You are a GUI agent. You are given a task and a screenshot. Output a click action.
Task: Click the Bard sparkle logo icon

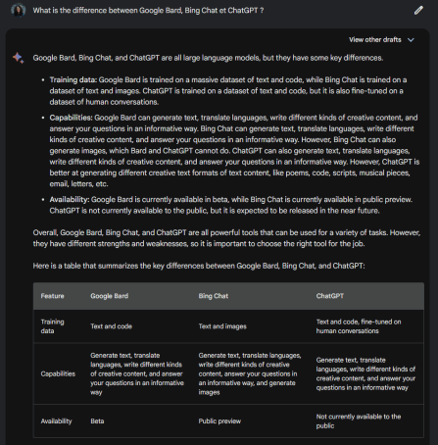[19, 58]
